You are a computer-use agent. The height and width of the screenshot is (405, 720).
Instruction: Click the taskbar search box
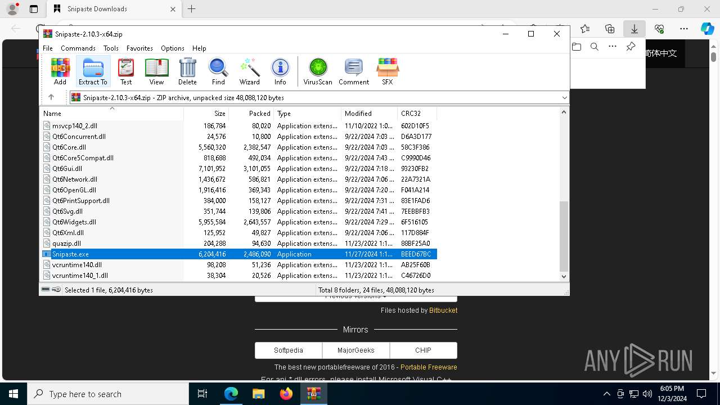pyautogui.click(x=108, y=394)
